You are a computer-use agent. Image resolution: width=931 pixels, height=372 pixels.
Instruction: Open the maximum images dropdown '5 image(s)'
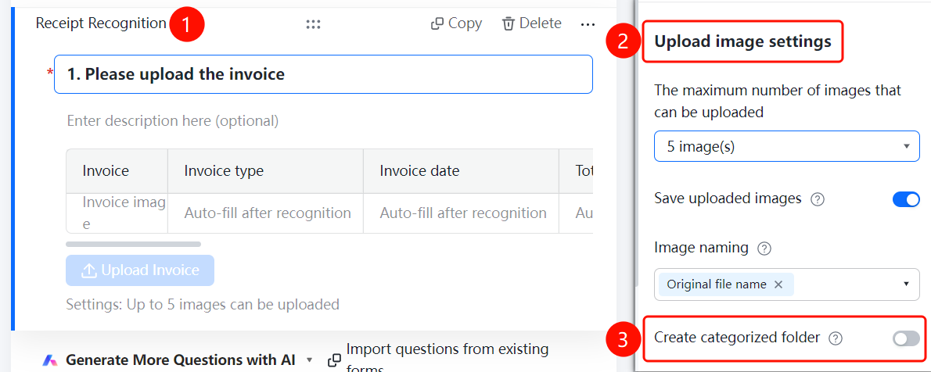pos(787,147)
